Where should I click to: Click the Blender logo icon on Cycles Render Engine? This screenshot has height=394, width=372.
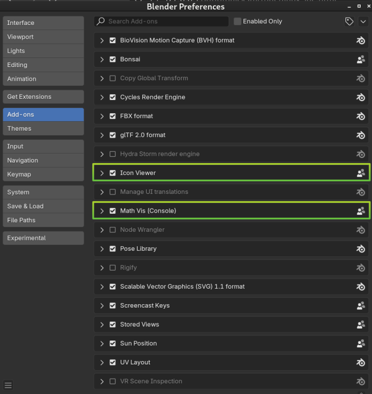[x=361, y=97]
